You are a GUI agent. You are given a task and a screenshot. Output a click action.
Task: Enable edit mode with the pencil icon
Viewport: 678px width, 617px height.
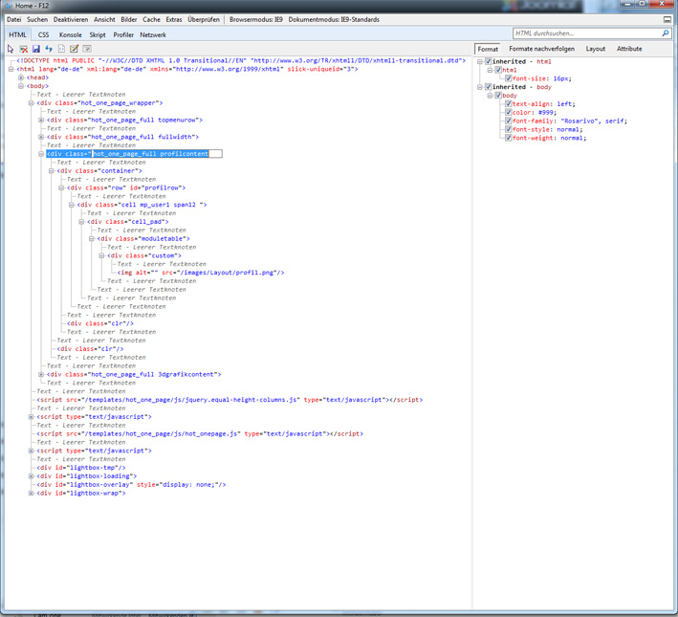pos(74,49)
